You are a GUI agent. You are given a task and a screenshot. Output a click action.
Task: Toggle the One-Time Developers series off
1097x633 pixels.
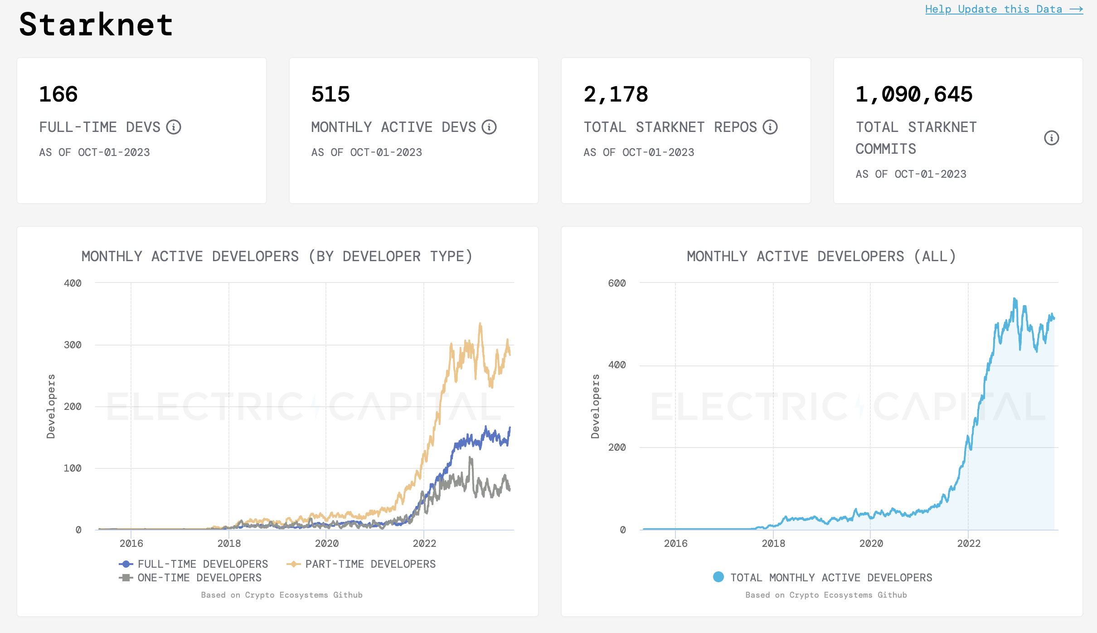pos(199,578)
